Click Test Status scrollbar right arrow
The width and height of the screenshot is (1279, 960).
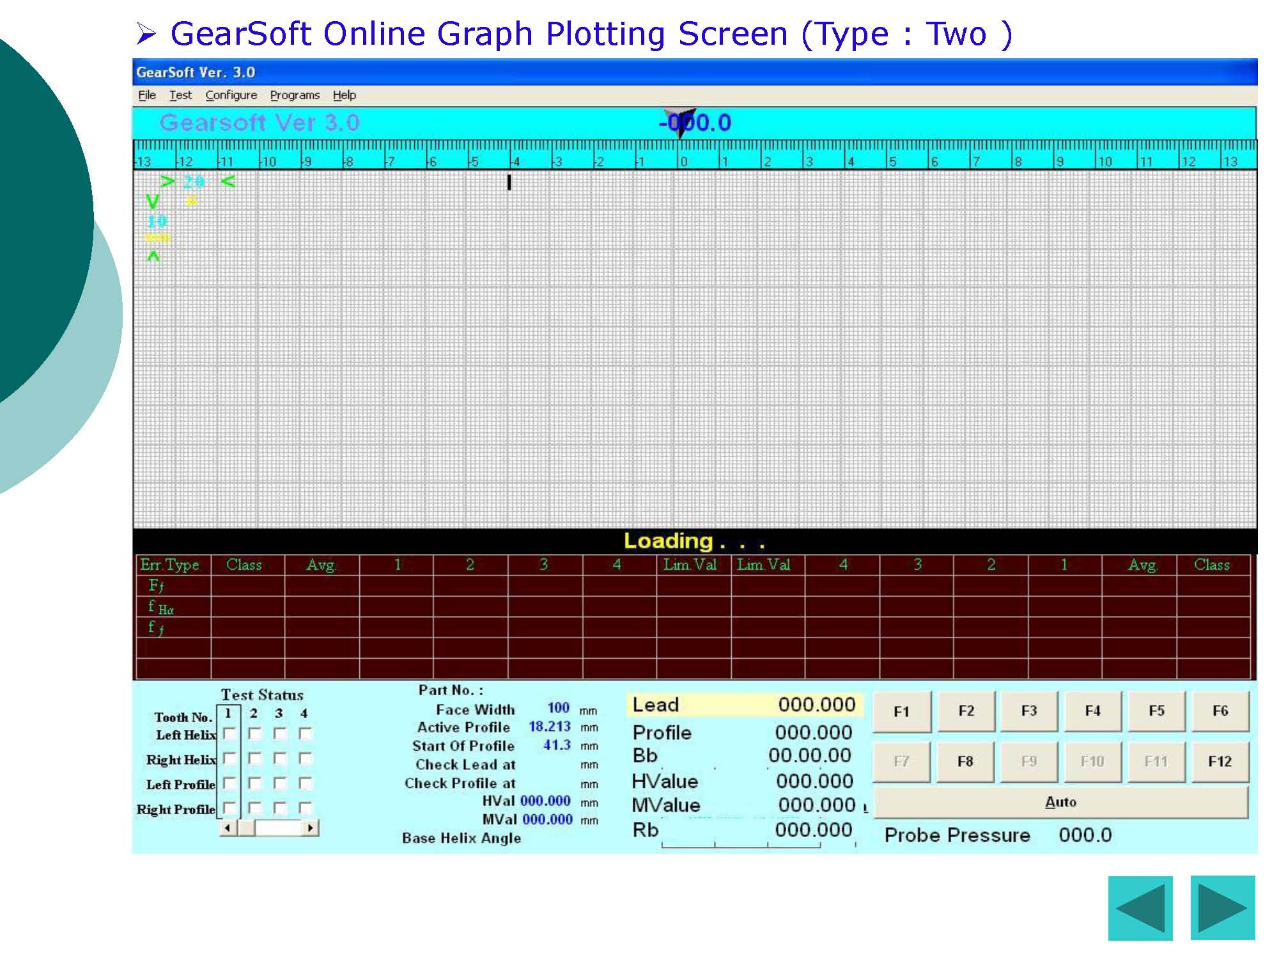[310, 828]
